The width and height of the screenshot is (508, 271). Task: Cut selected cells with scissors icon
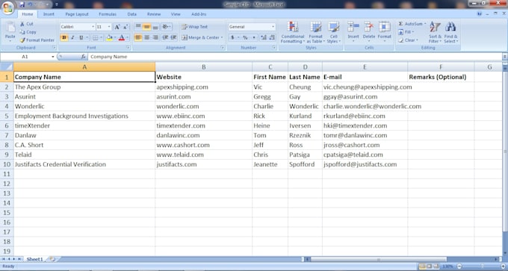point(27,24)
